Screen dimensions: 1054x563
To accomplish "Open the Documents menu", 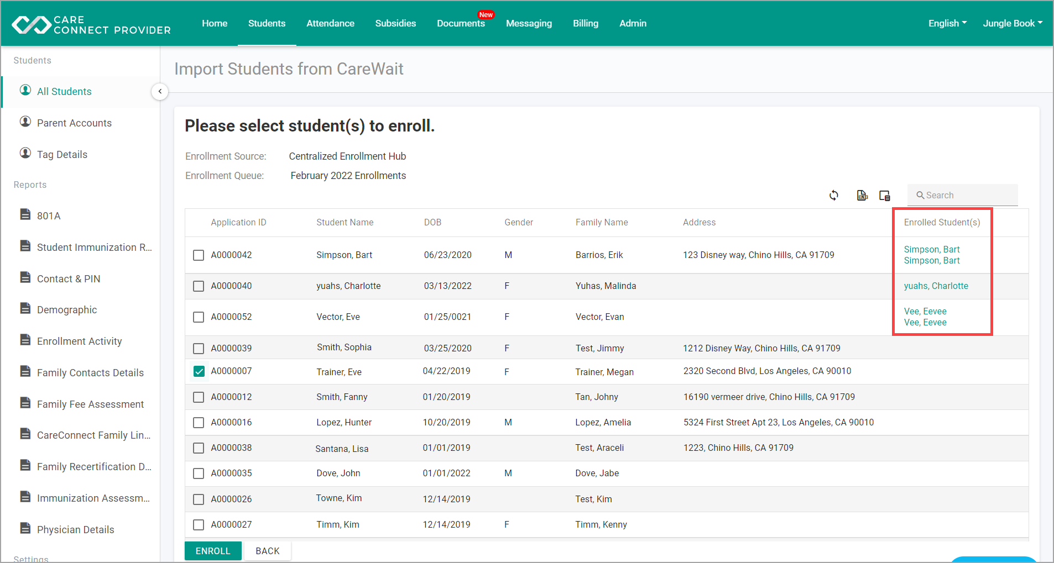I will (461, 23).
